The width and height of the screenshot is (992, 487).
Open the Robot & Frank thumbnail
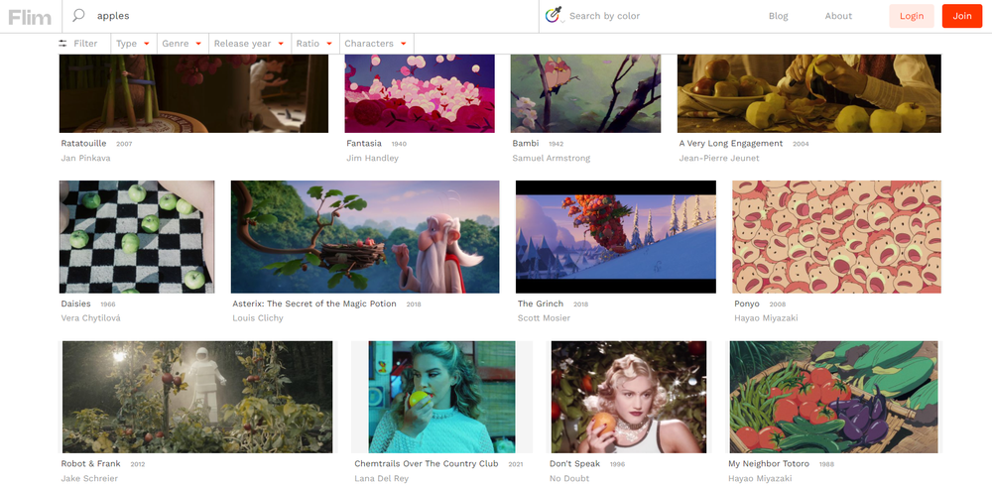point(197,397)
